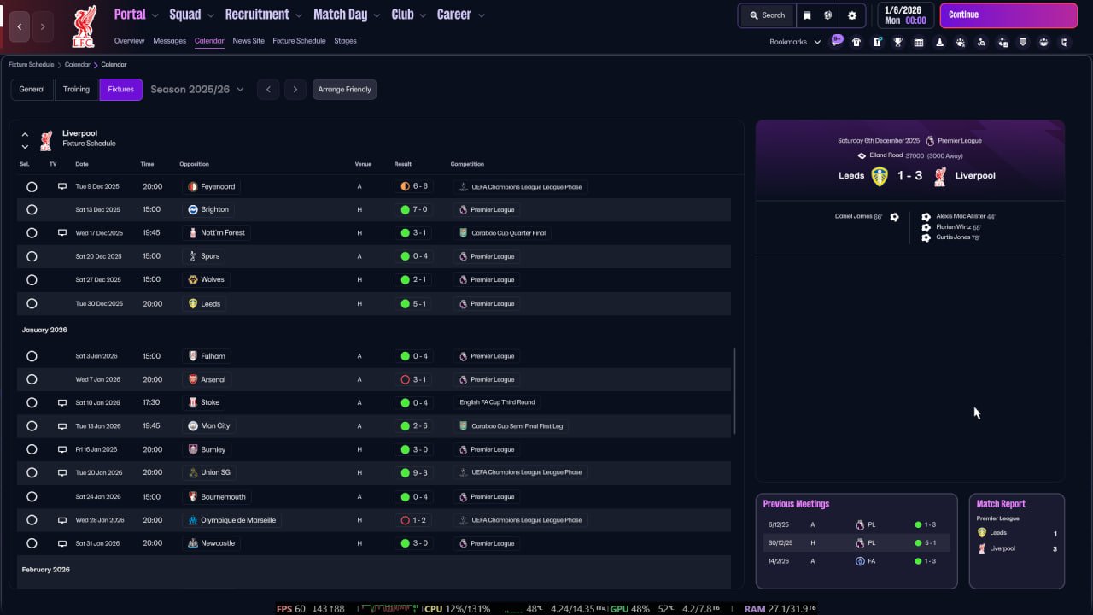Go back using the top-left back arrow
Image resolution: width=1093 pixels, height=615 pixels.
tap(20, 27)
